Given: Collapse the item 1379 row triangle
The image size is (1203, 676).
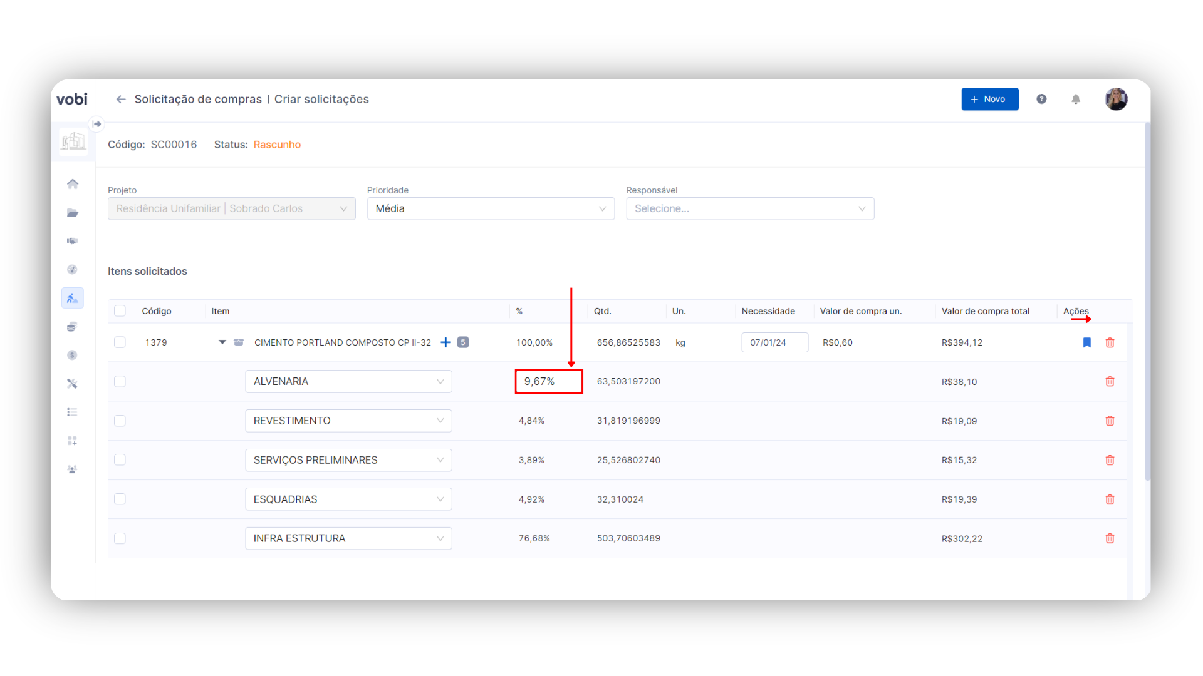Looking at the screenshot, I should pyautogui.click(x=222, y=342).
